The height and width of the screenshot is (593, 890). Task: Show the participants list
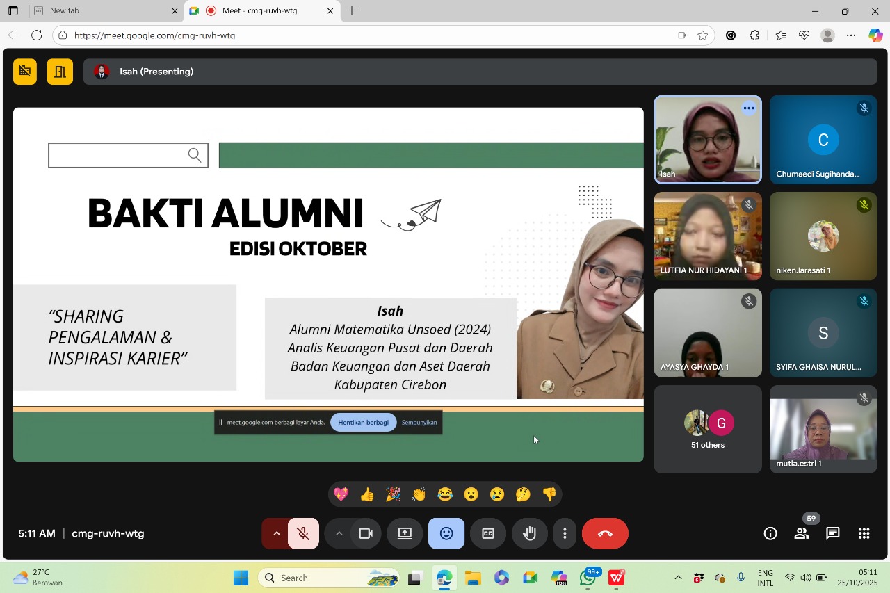(x=802, y=534)
